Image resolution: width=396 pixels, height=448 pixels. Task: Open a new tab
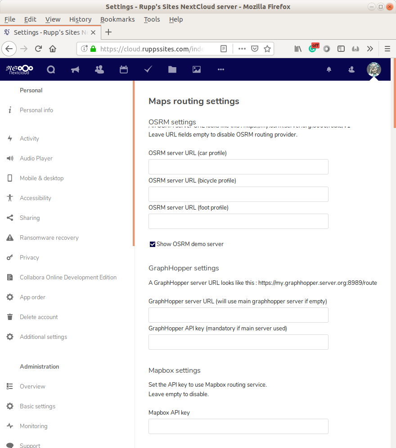pyautogui.click(x=108, y=32)
